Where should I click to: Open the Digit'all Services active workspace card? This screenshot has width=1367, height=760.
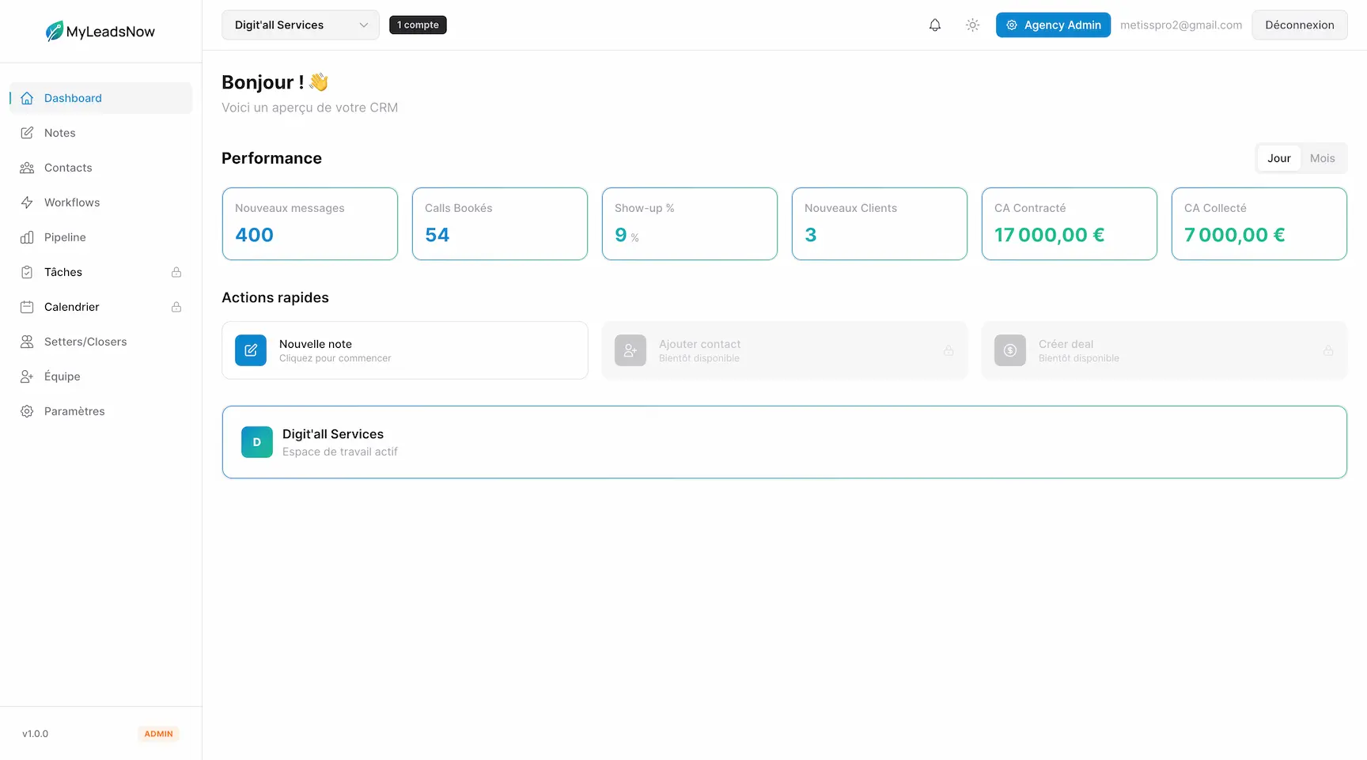click(x=784, y=441)
